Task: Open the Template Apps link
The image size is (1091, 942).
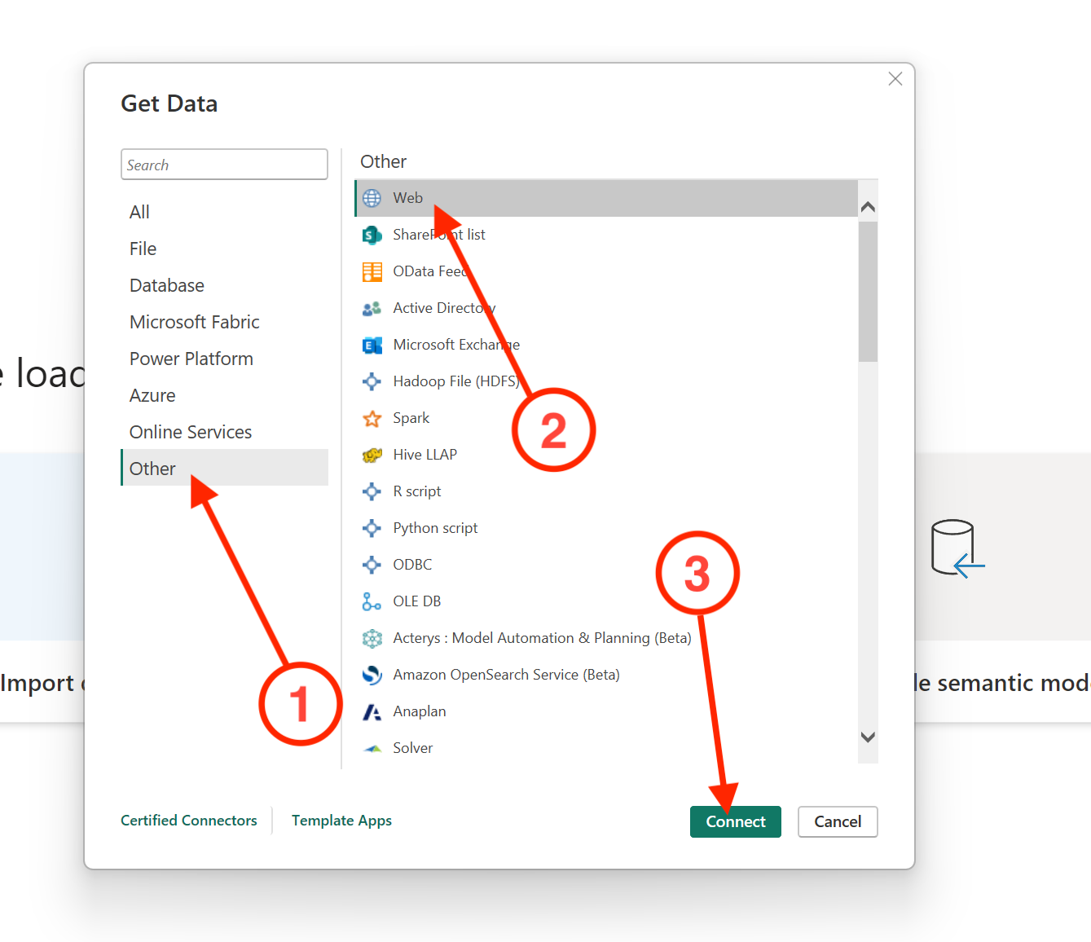Action: 341,821
